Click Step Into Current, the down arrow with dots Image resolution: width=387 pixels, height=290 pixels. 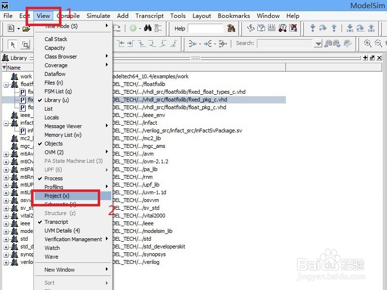coord(350,28)
